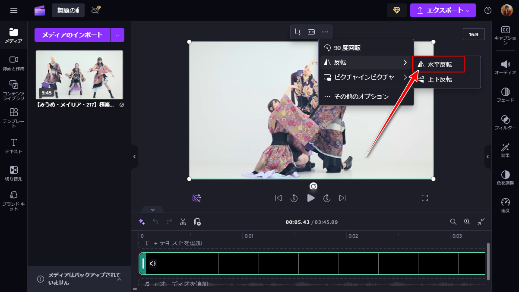Viewport: 519px width, 292px height.
Task: Open the dropdown arrow beside メディアのインポート
Action: click(117, 35)
